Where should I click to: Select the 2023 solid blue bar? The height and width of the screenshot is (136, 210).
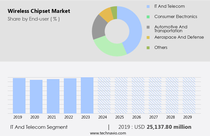tap(87, 95)
